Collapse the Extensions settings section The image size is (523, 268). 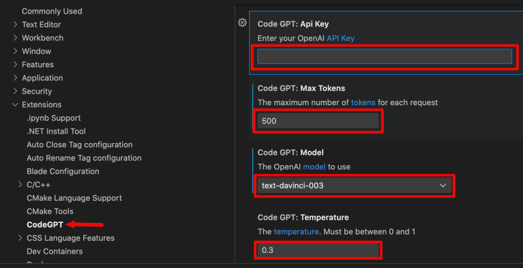point(15,105)
